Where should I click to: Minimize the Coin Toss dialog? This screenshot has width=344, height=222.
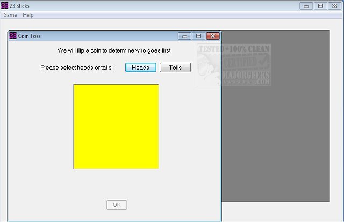pos(184,36)
